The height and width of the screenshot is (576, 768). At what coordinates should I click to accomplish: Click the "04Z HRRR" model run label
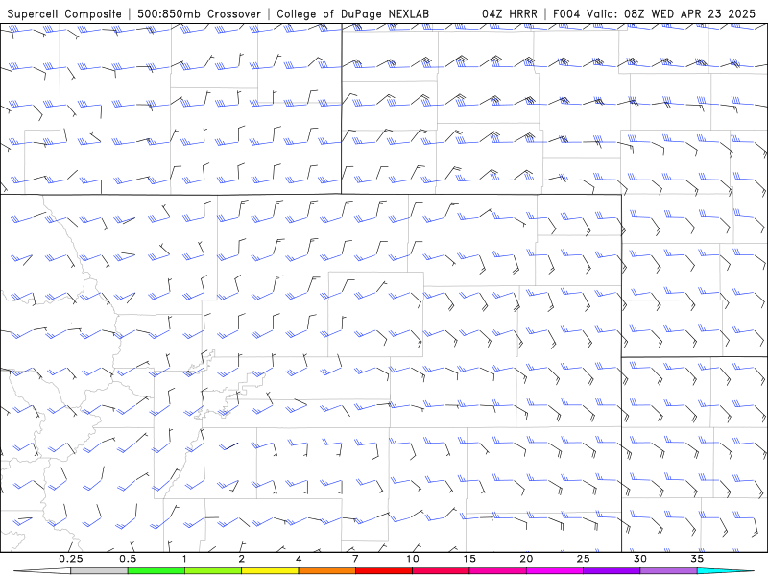(x=510, y=13)
